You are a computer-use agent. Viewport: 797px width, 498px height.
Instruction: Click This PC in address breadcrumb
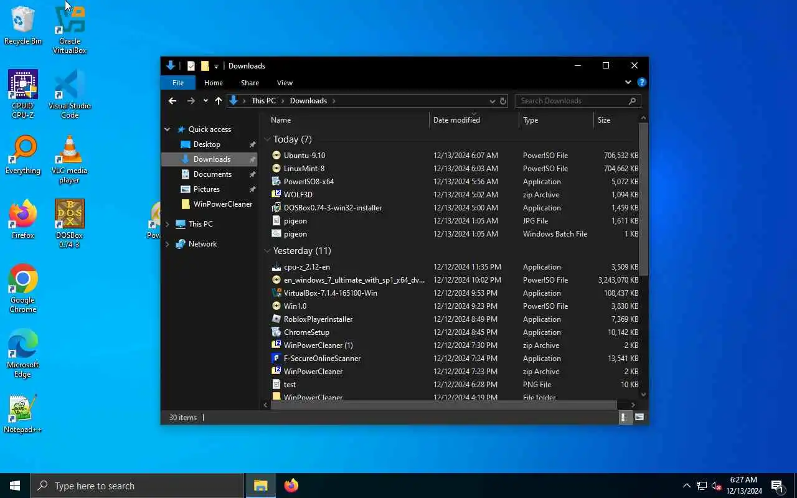263,101
